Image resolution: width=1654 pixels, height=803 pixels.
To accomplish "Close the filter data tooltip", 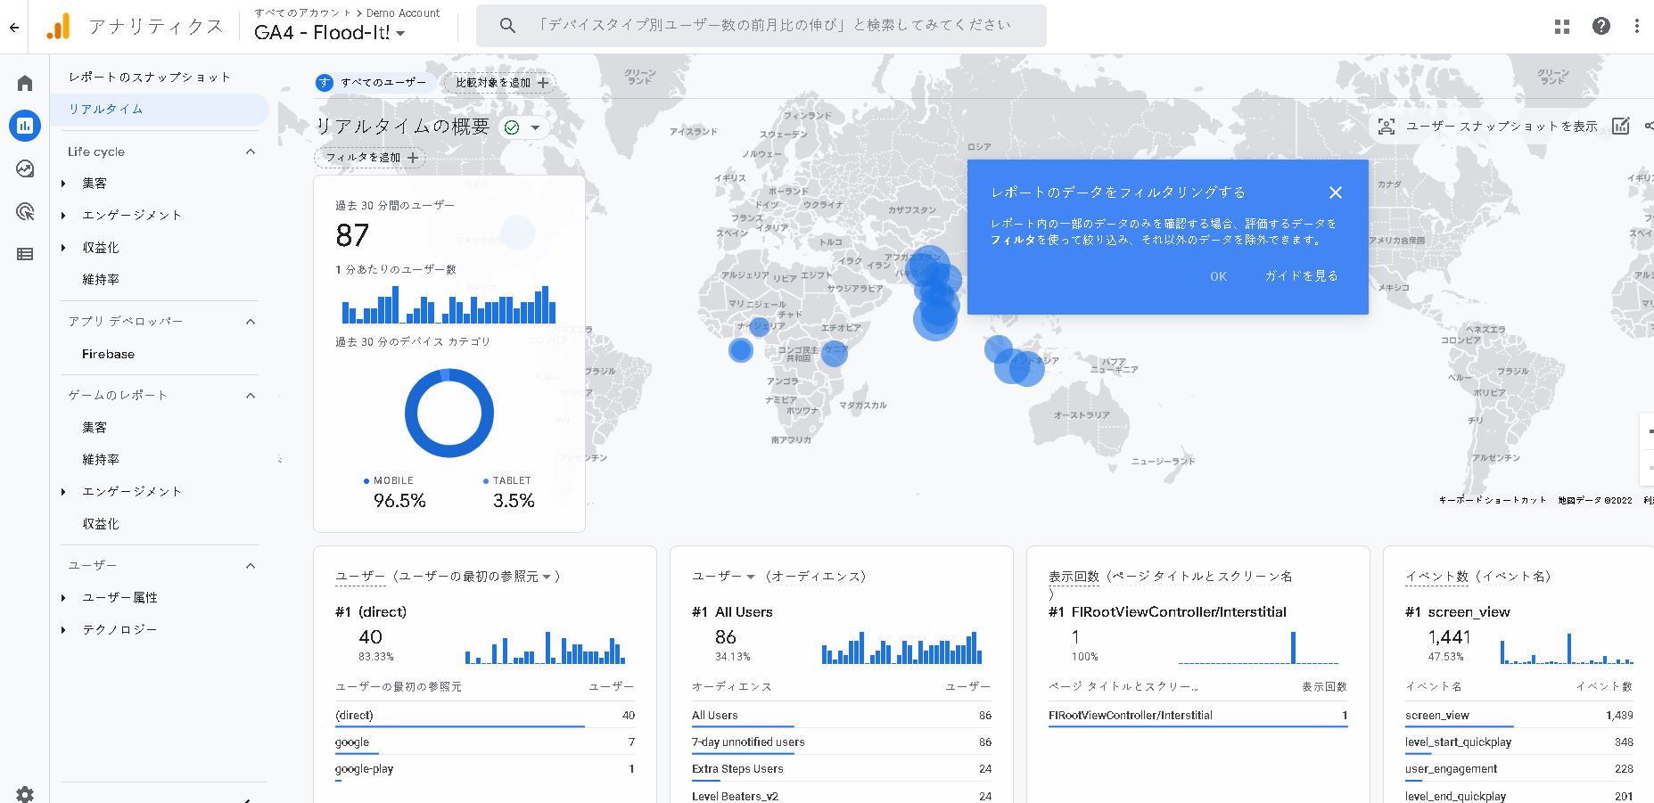I will (x=1335, y=193).
